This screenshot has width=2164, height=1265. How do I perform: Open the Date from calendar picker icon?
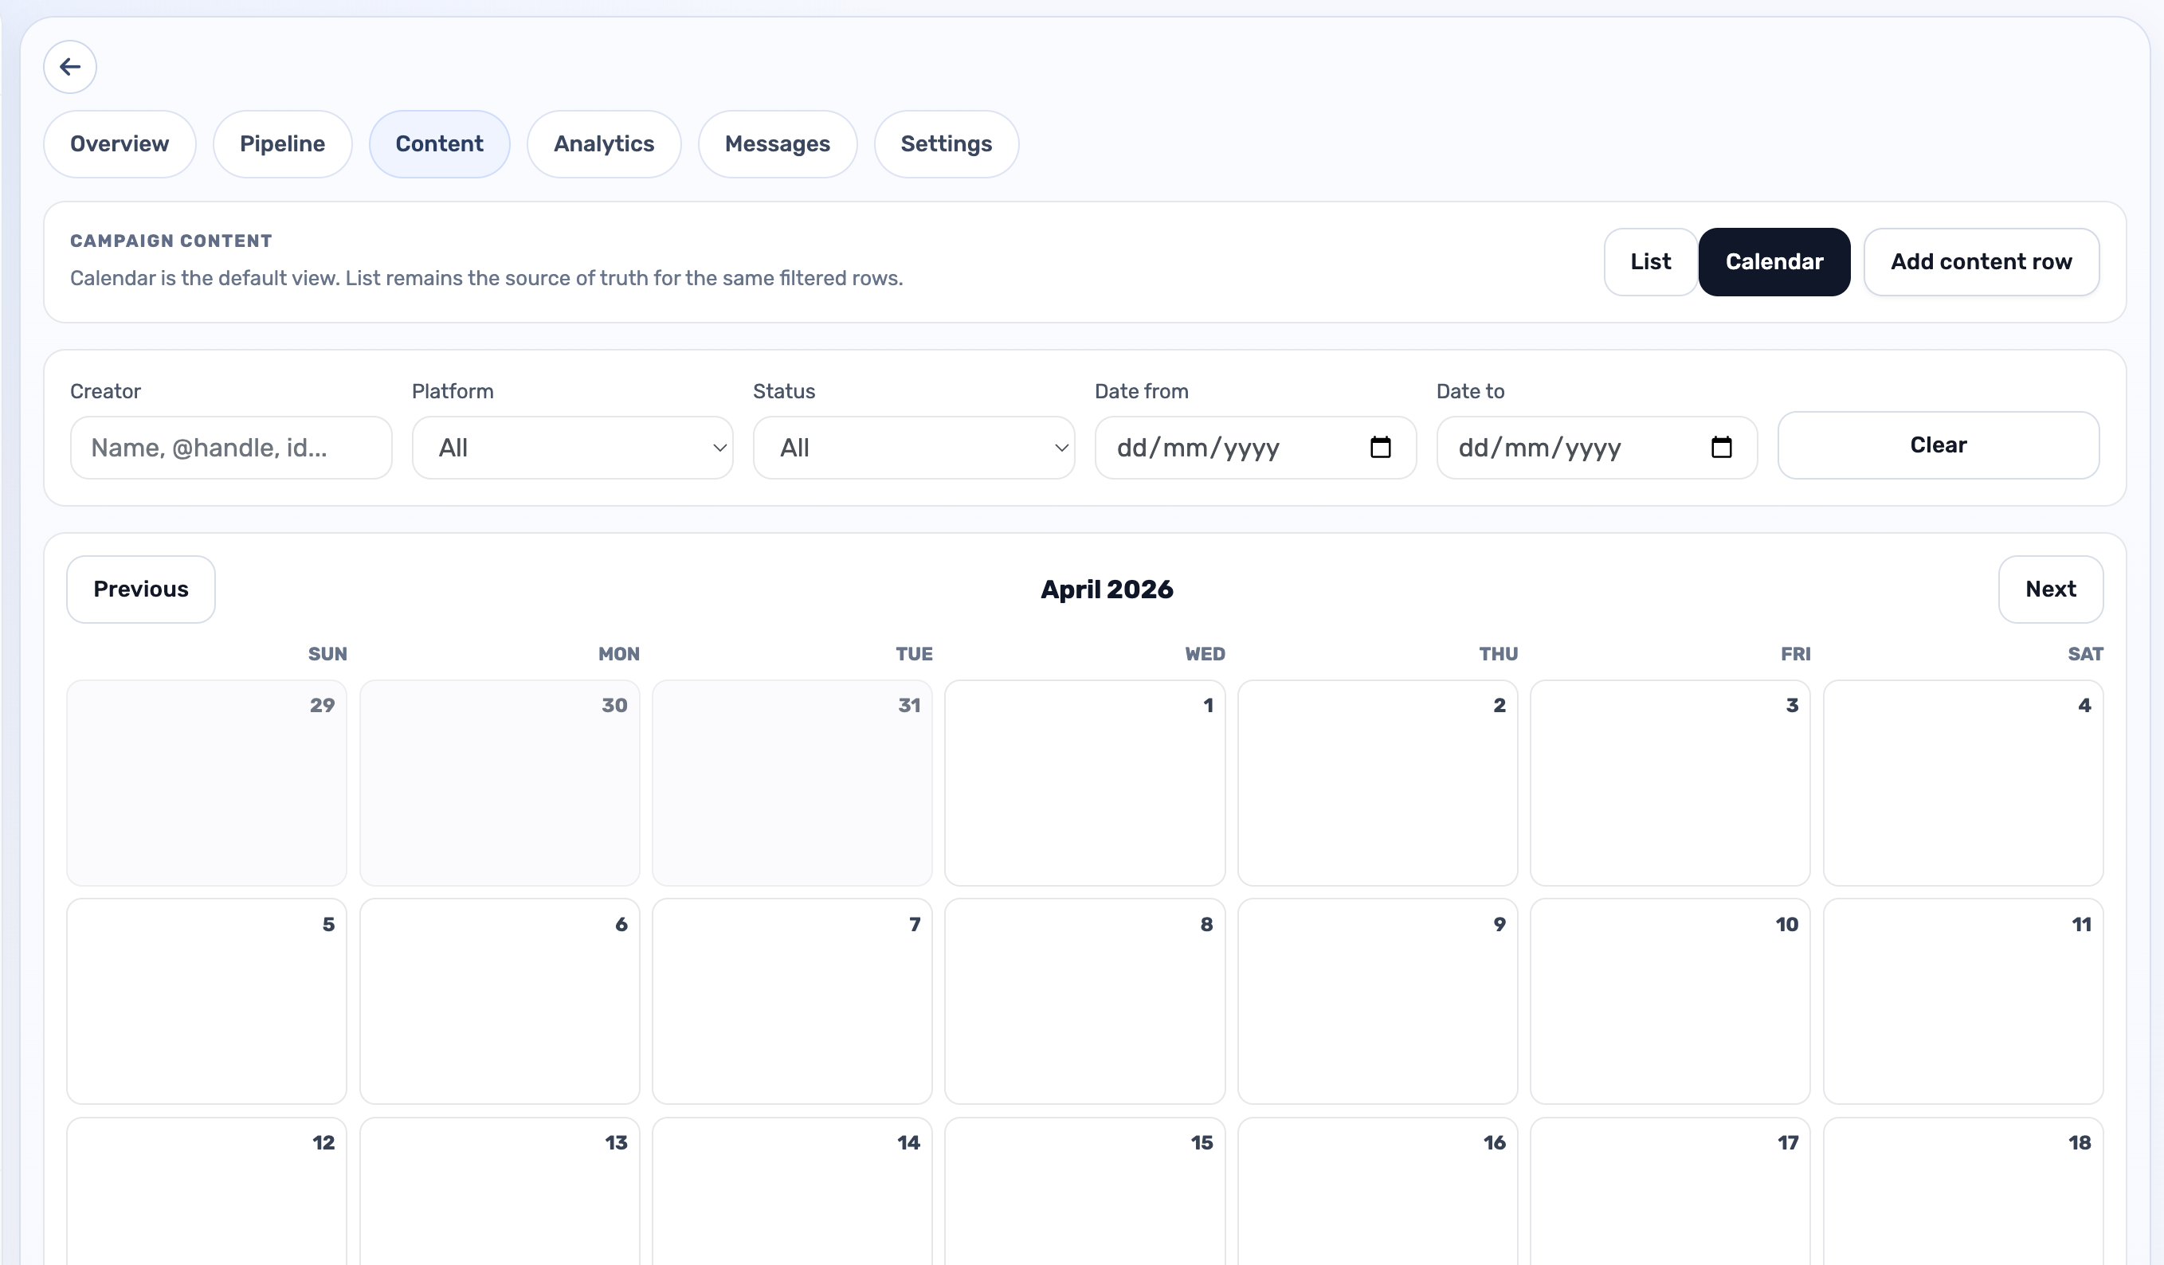(x=1380, y=448)
